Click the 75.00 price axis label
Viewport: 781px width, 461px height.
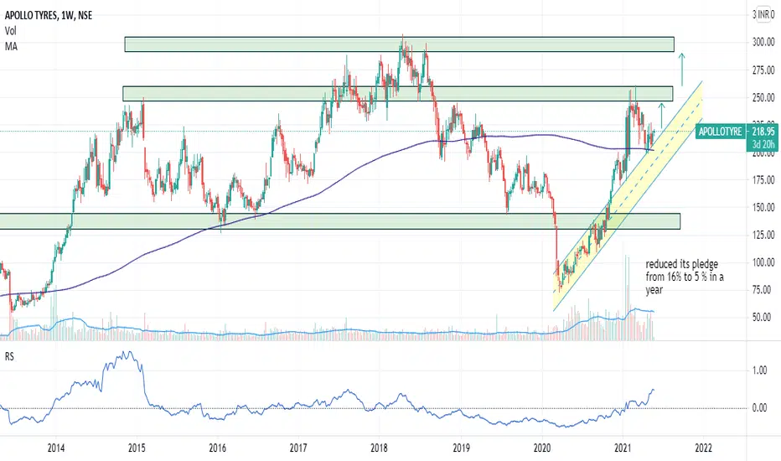(763, 289)
